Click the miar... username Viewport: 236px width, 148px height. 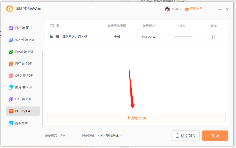pyautogui.click(x=176, y=9)
